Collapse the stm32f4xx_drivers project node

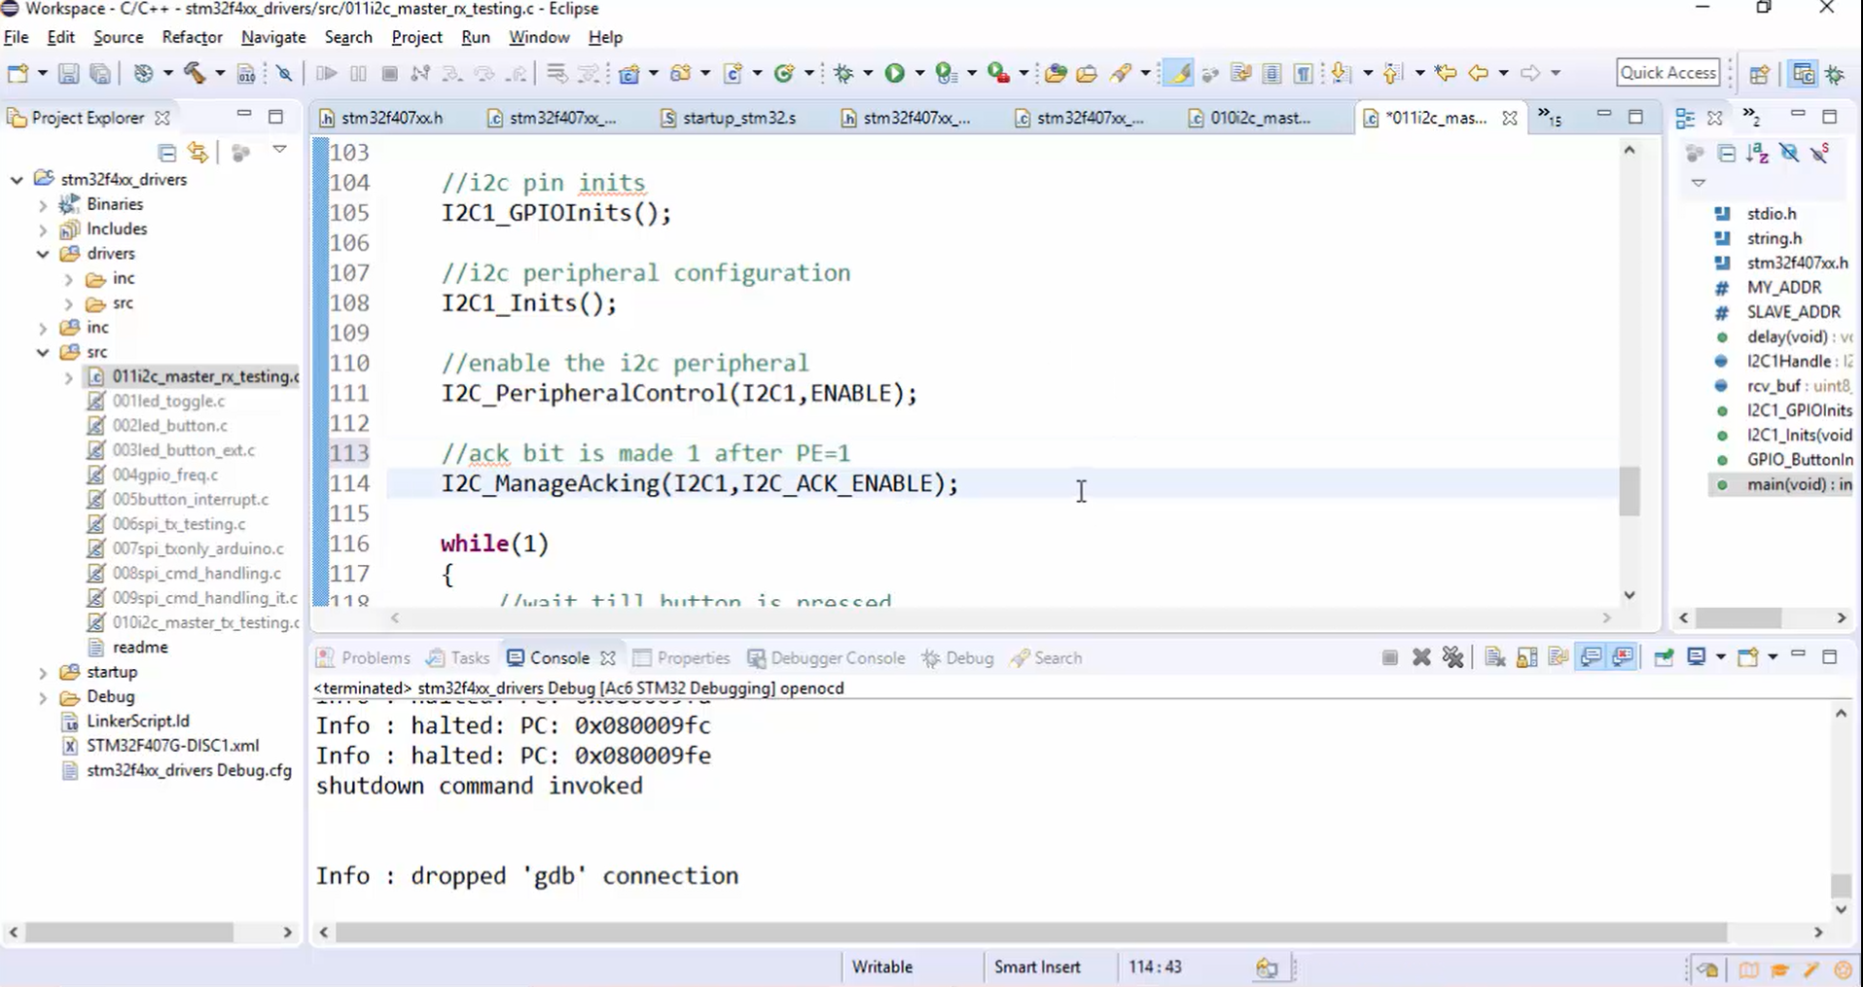(x=17, y=180)
